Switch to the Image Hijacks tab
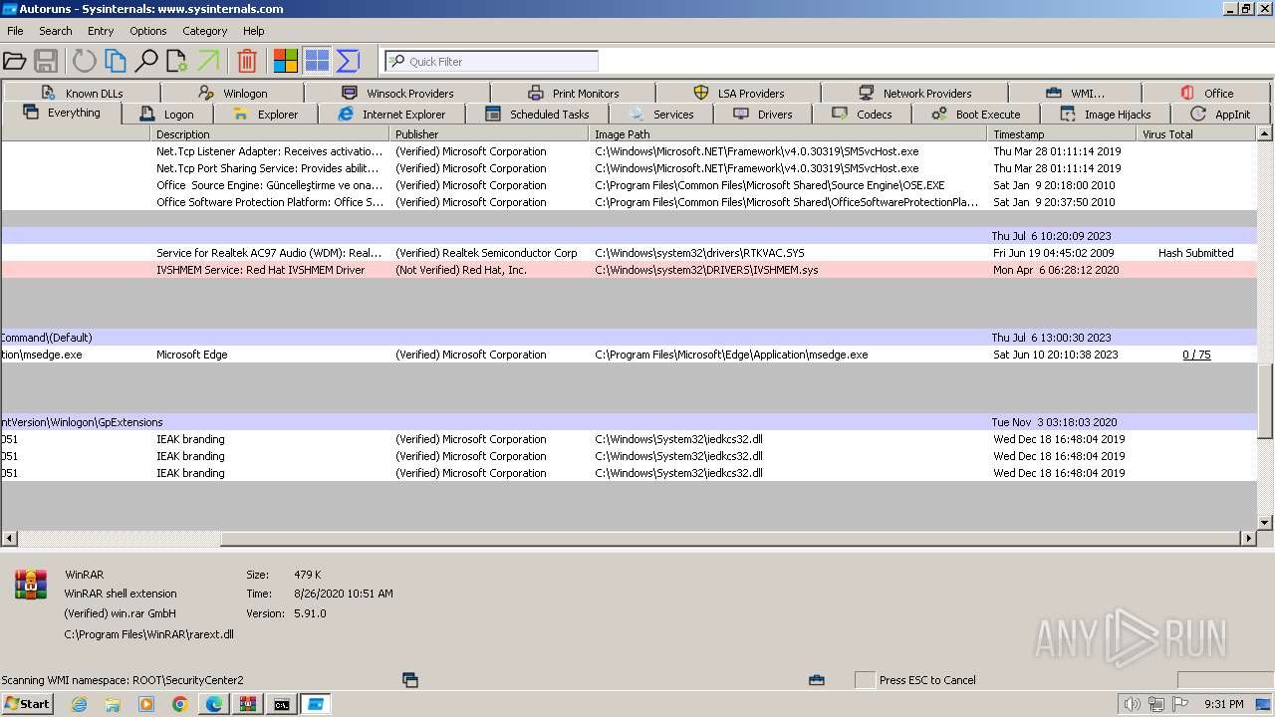The width and height of the screenshot is (1275, 717). pyautogui.click(x=1105, y=115)
